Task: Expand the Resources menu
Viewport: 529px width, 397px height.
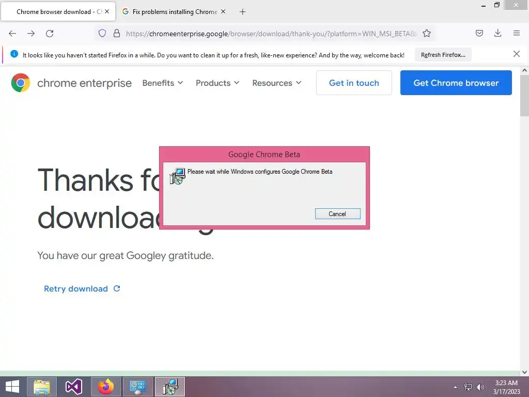Action: tap(277, 83)
